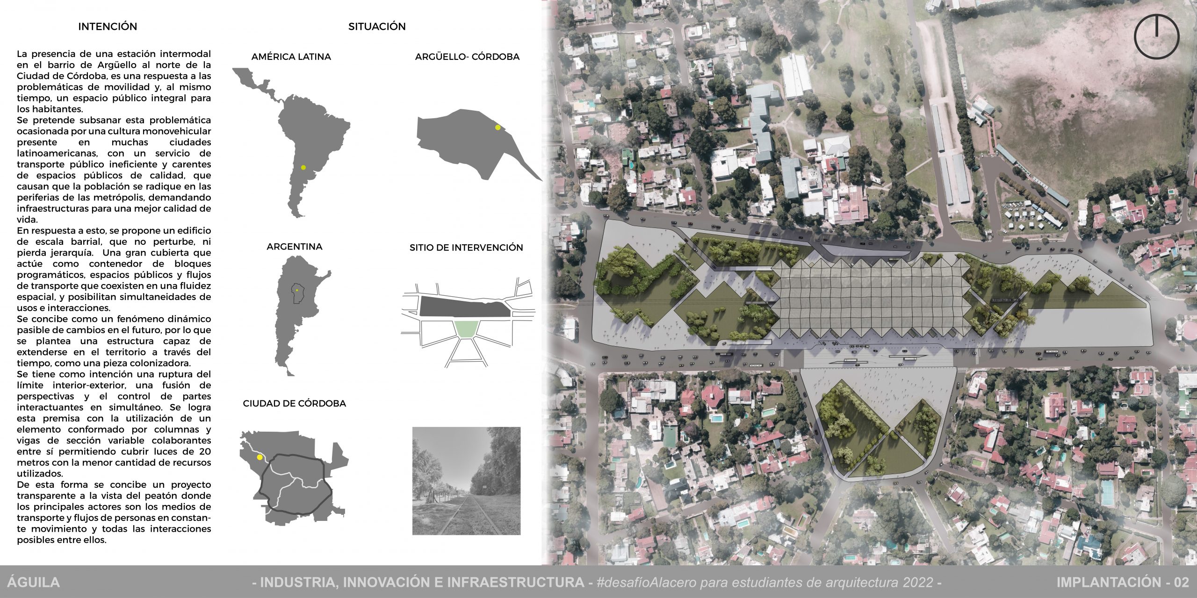1197x598 pixels.
Task: Click the SITUACIÓN heading
Action: (377, 27)
